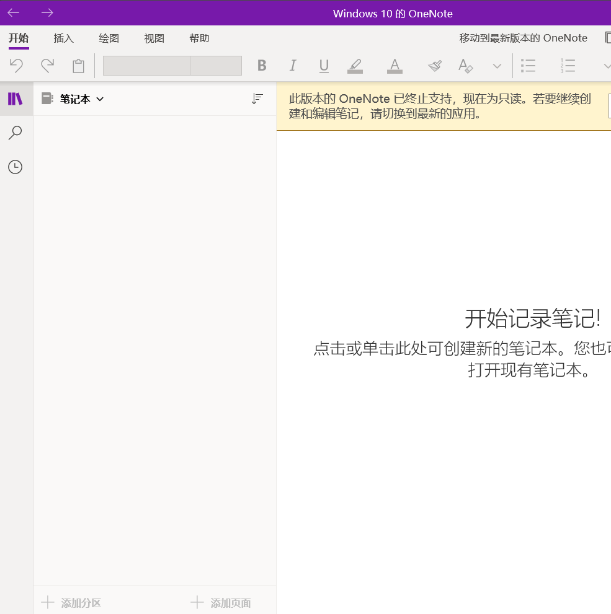Open the font name box

(x=146, y=66)
